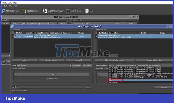Click the Save Preset button
Image resolution: width=174 pixels, height=103 pixels.
(x=87, y=66)
